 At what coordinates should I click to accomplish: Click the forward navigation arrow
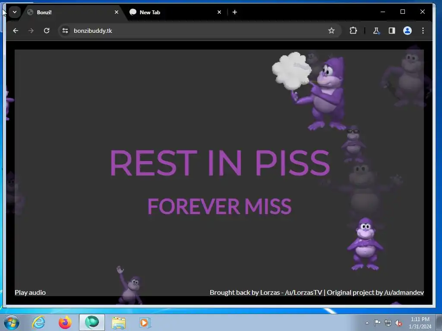tap(31, 31)
